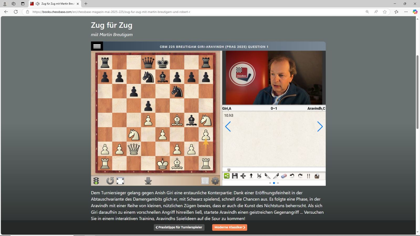Go to previous move with left chevron

pos(228,127)
